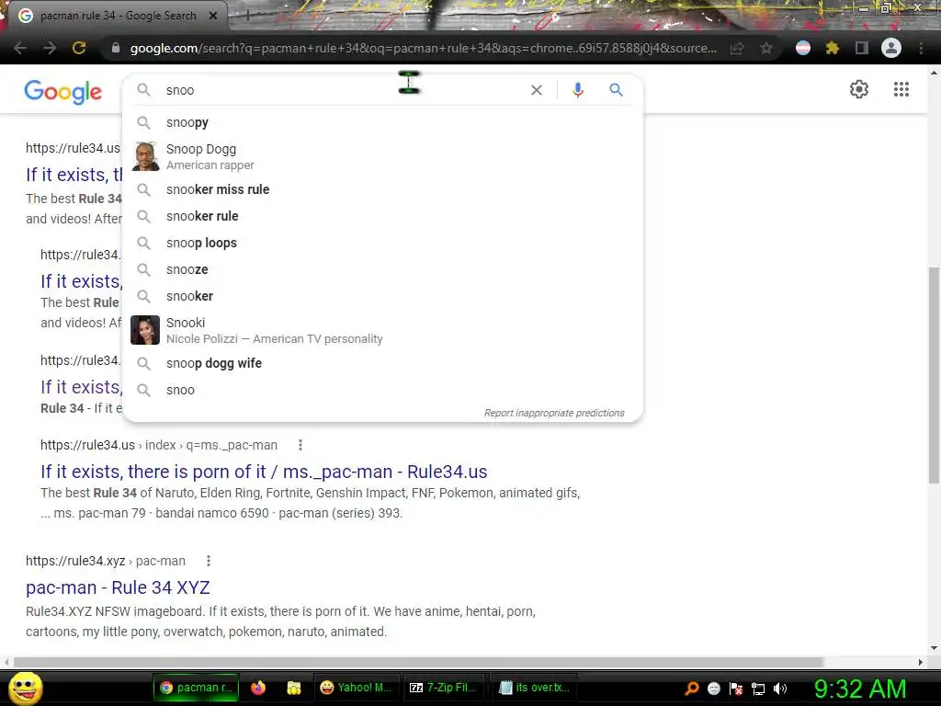Click the browser back arrow
The image size is (941, 706).
point(20,48)
